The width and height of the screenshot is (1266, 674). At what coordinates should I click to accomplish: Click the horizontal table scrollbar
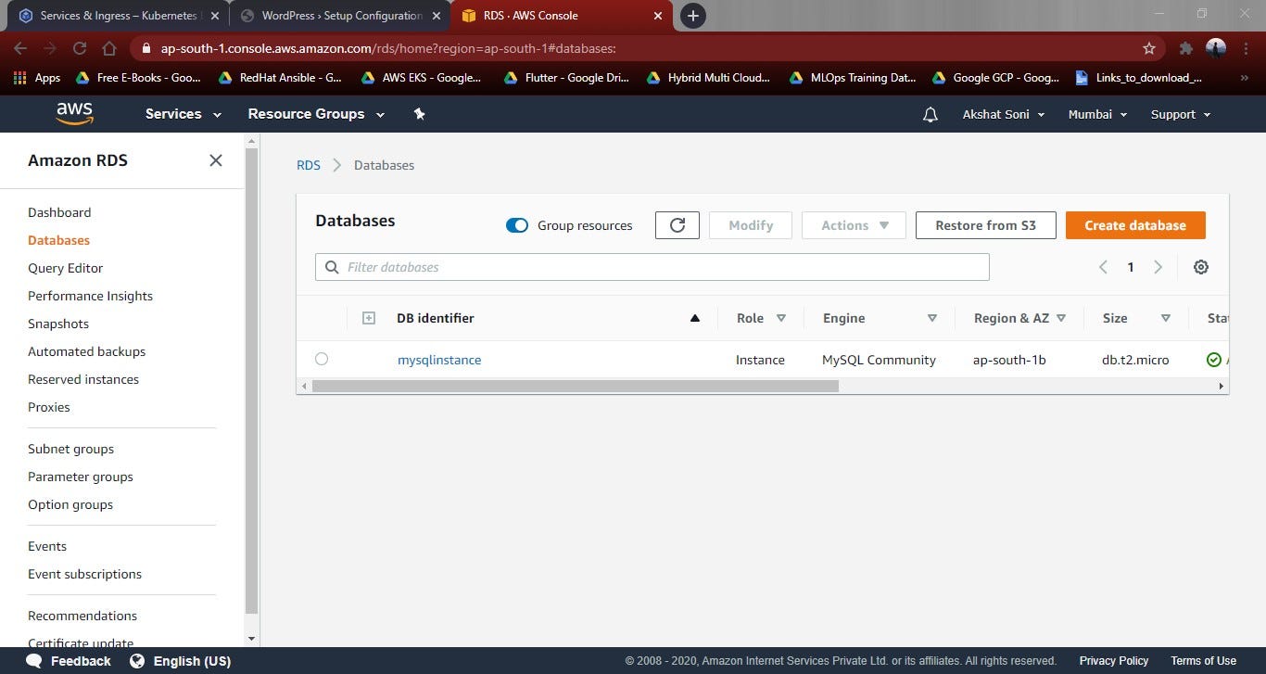click(576, 386)
